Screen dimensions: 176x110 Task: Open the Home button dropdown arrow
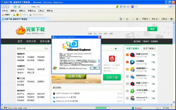123,19
